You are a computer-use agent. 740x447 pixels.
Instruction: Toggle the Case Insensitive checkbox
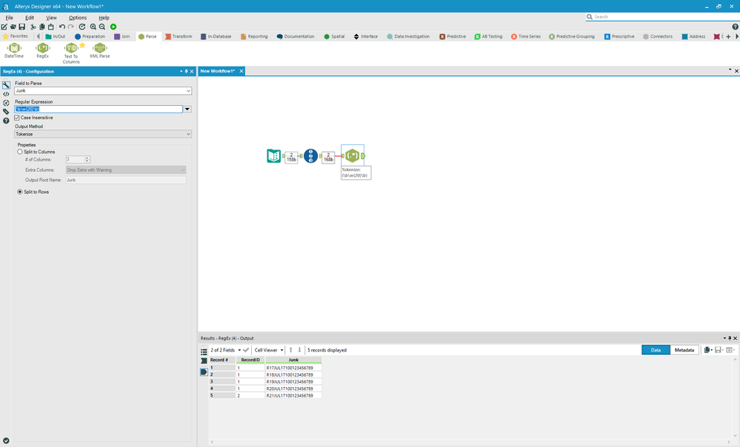17,118
